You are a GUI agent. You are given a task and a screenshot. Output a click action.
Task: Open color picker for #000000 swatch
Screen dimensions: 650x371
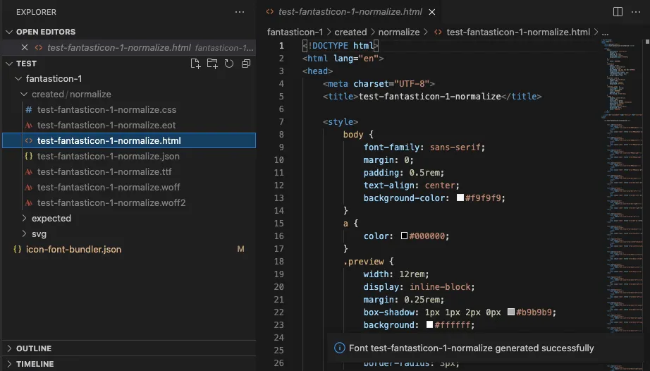404,236
